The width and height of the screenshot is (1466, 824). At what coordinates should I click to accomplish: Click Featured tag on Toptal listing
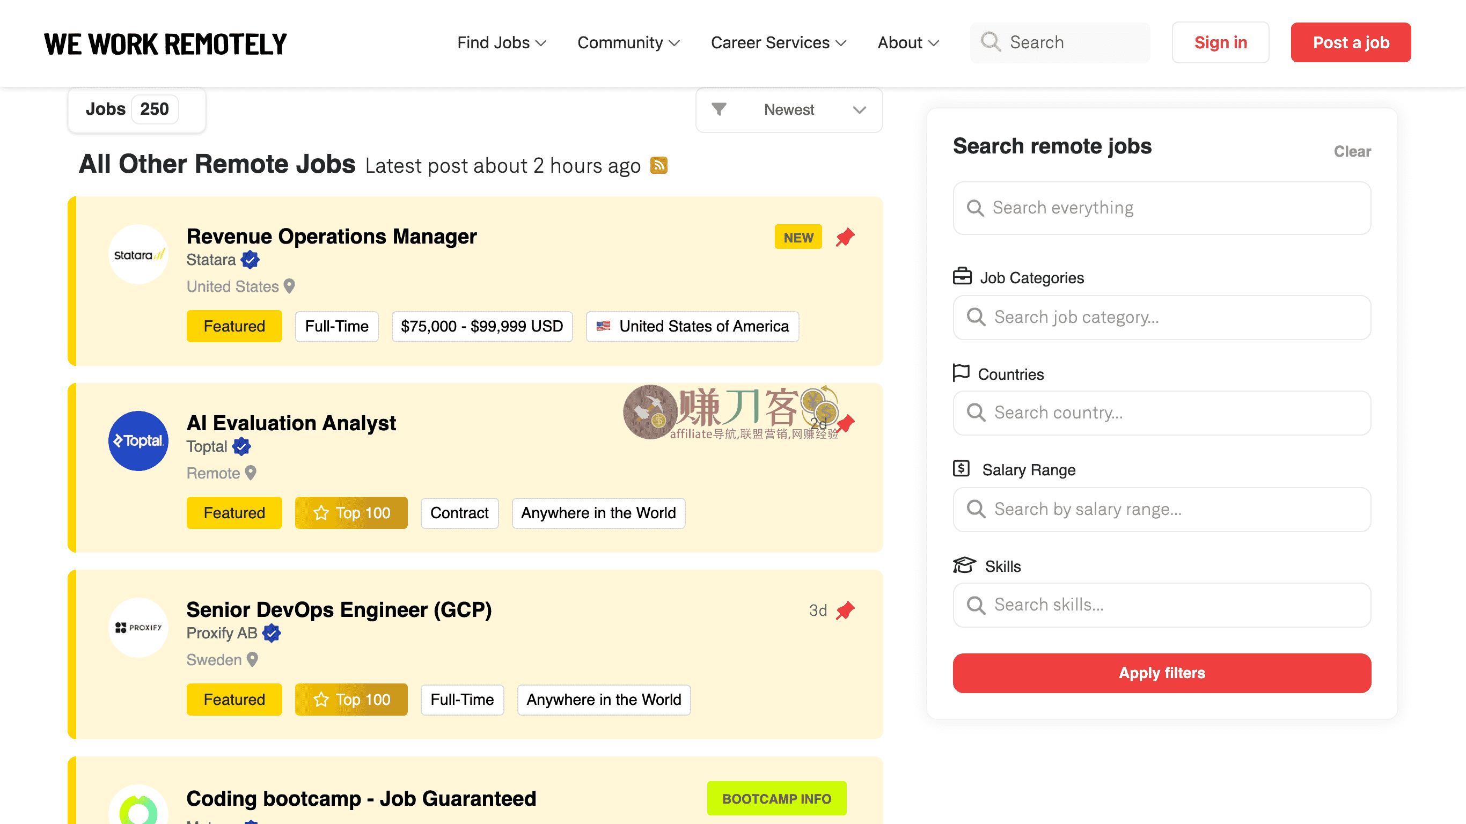pos(234,513)
